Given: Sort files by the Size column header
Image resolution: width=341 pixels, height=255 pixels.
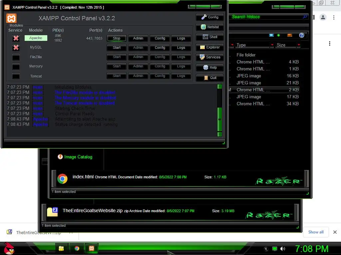Looking at the screenshot, I should coord(285,45).
